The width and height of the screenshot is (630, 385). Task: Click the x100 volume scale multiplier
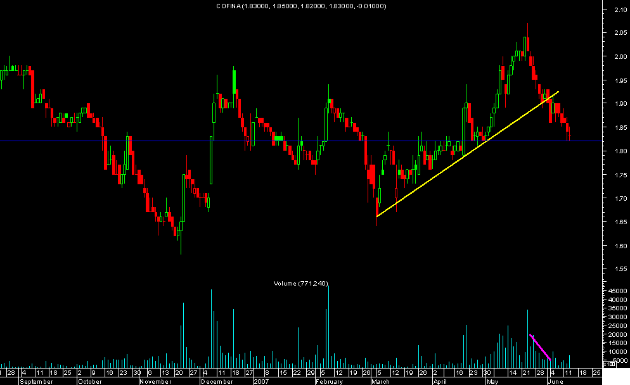click(x=609, y=364)
